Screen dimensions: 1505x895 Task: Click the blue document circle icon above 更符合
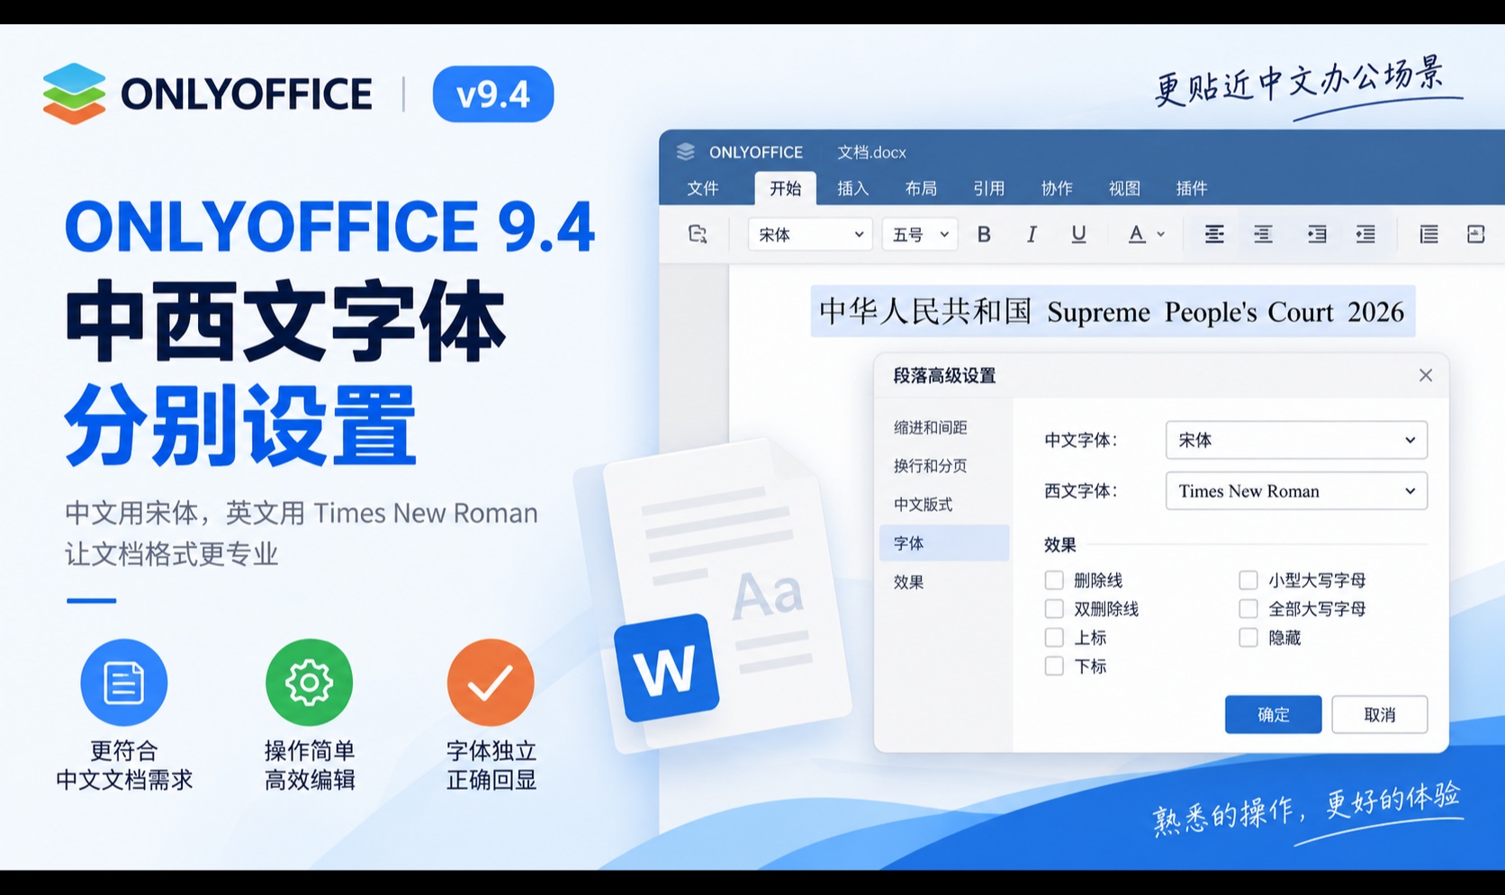pos(124,683)
